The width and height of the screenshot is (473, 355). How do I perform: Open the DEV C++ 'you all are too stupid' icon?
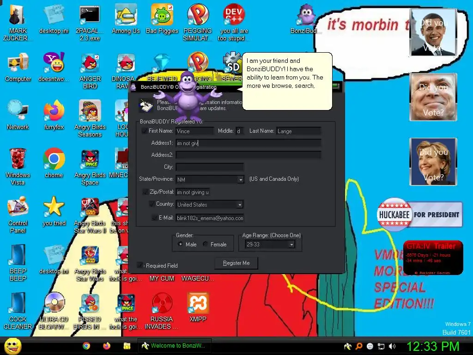coord(234,22)
